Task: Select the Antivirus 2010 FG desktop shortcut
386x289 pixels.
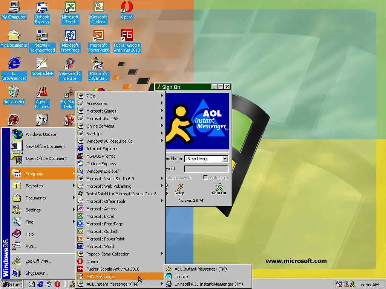Action: click(127, 41)
